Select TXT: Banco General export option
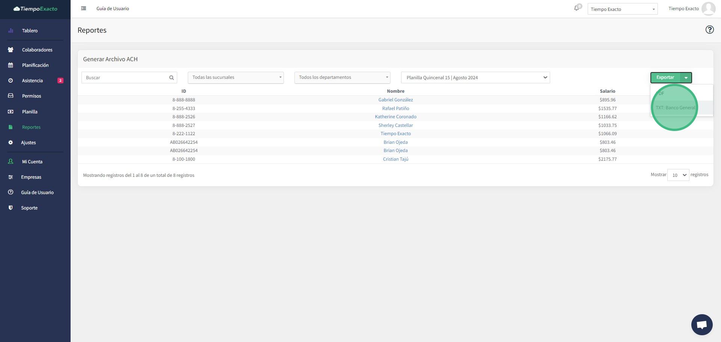 675,108
